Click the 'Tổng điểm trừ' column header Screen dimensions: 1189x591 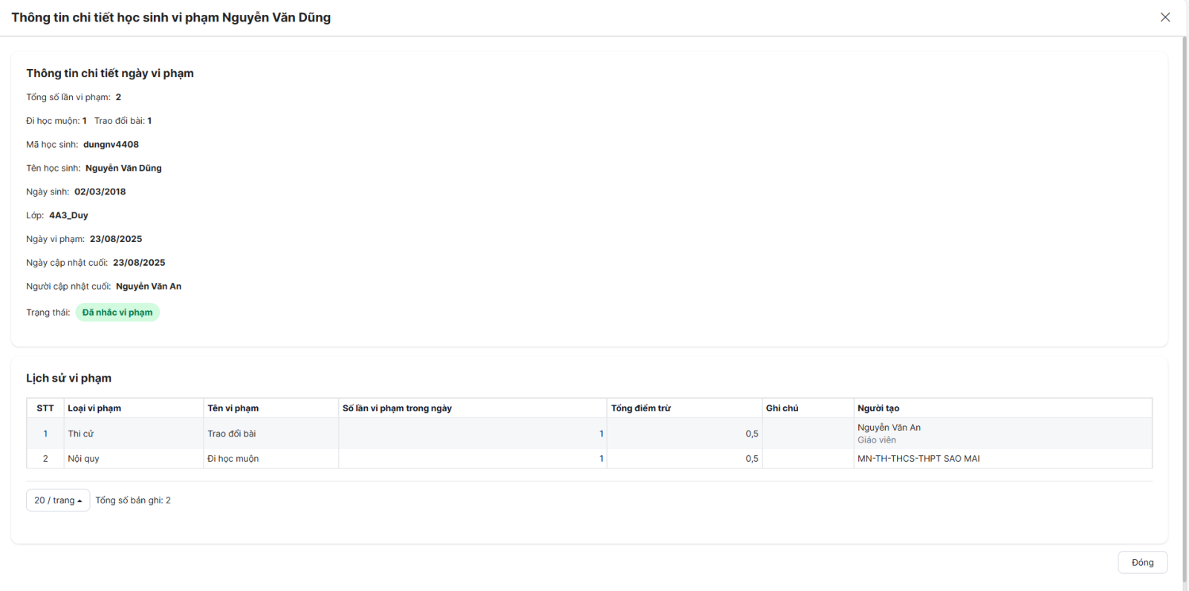(x=641, y=408)
